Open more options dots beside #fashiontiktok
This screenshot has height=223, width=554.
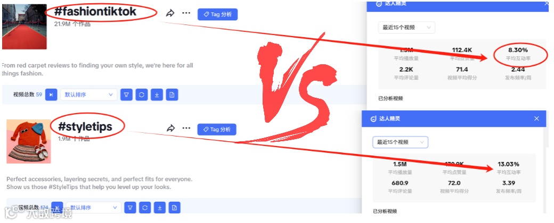coord(186,13)
